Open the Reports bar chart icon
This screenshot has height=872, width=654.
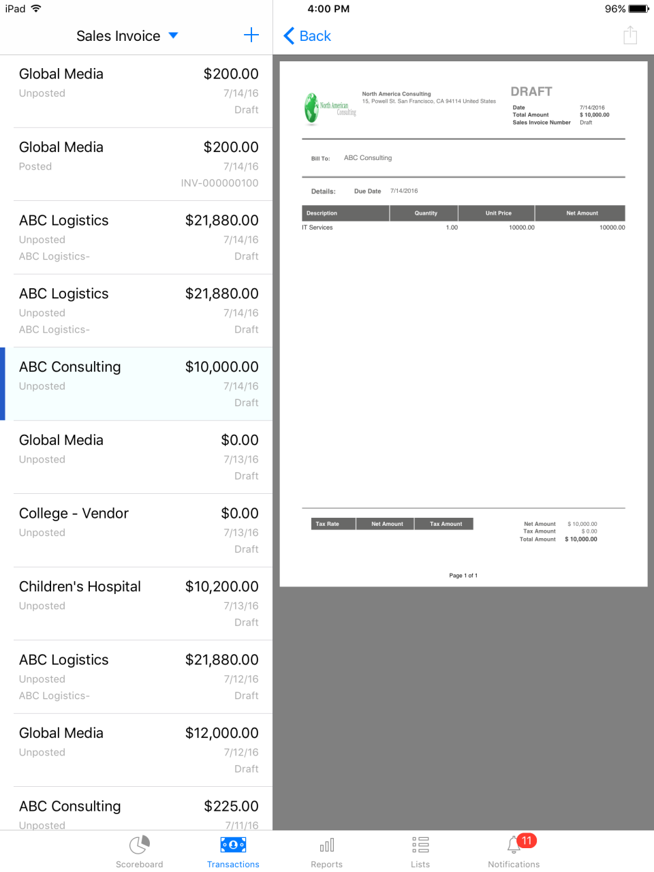[327, 845]
